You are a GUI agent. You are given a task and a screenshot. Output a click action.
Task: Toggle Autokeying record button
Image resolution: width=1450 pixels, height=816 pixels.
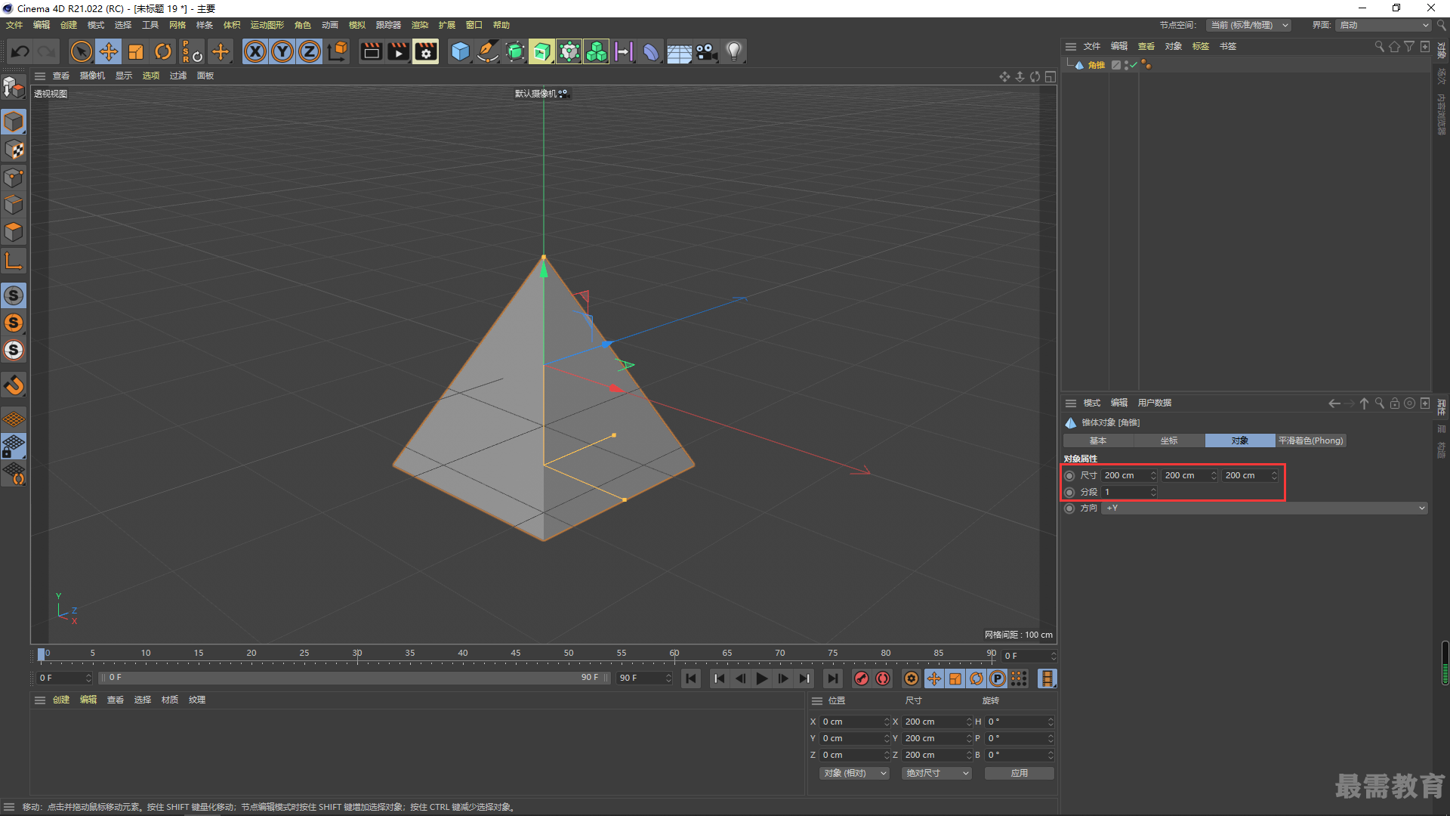coord(883,678)
